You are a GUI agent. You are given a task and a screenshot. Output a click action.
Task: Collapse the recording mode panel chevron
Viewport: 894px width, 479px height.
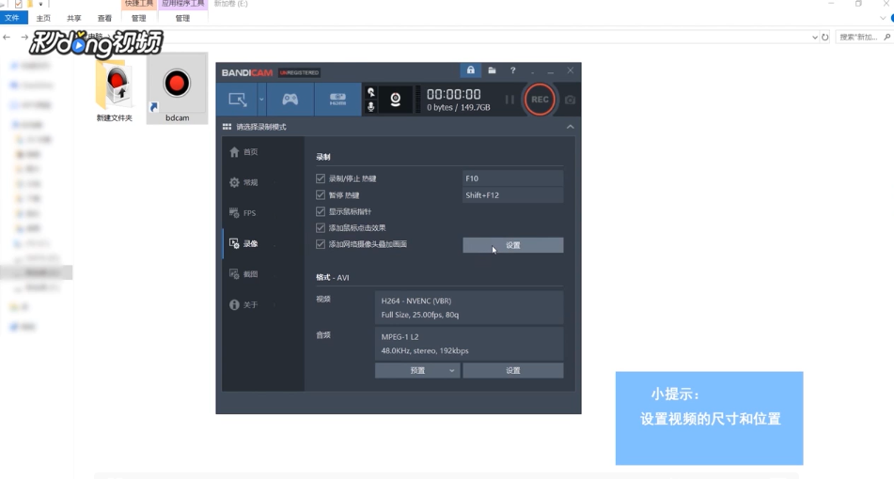click(x=571, y=127)
